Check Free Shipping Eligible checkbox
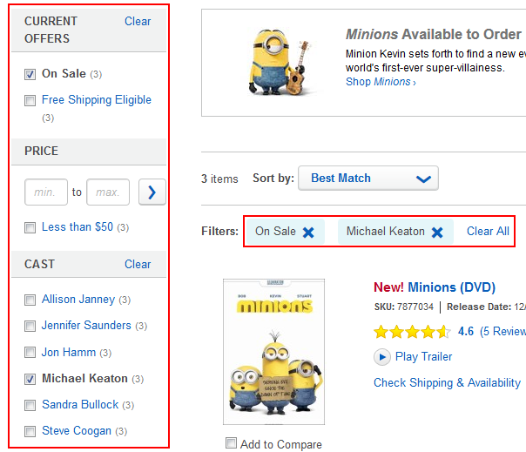526x452 pixels. 30,100
